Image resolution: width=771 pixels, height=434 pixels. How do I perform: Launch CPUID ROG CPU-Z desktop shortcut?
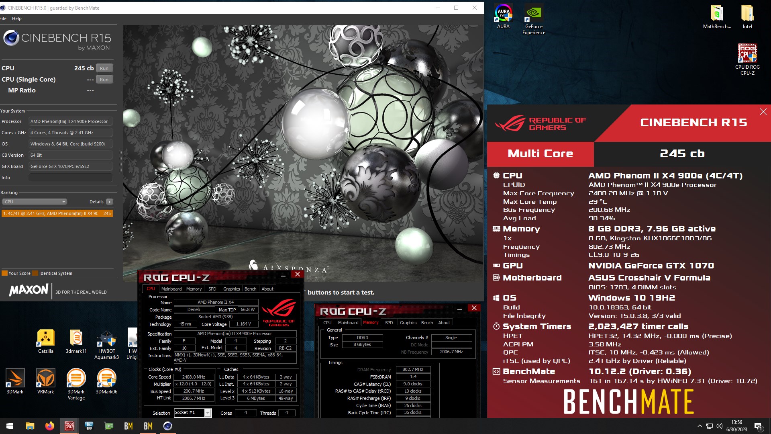click(747, 59)
